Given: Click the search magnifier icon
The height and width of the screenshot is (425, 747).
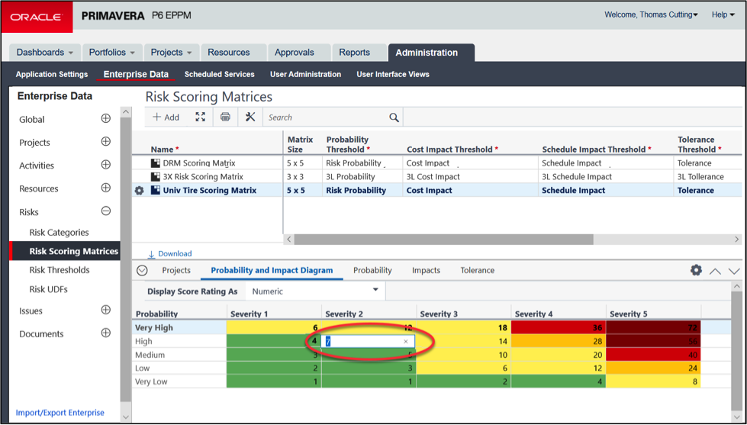Looking at the screenshot, I should [x=394, y=118].
